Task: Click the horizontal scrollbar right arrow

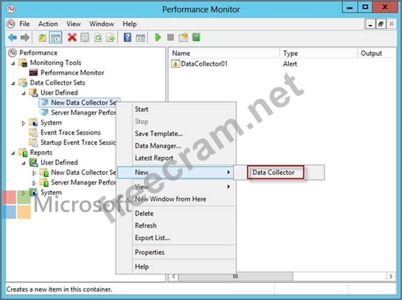Action: (x=391, y=277)
